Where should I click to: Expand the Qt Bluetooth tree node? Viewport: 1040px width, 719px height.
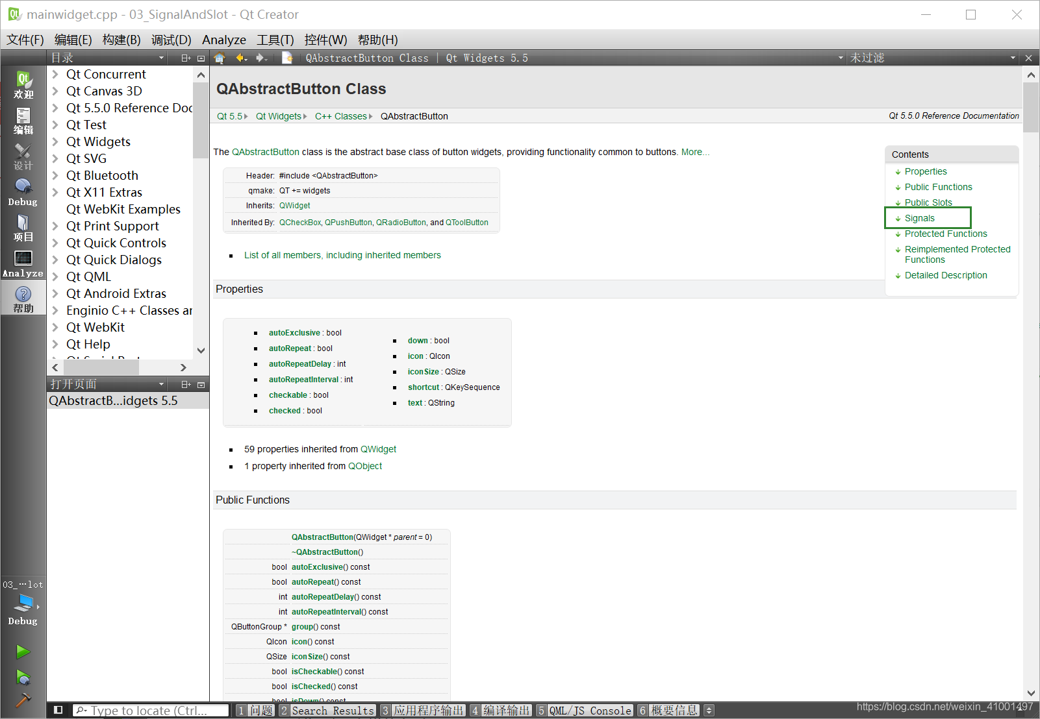pos(56,175)
